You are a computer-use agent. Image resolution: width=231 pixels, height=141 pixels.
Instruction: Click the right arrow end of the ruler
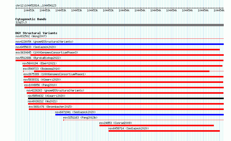(223, 8)
